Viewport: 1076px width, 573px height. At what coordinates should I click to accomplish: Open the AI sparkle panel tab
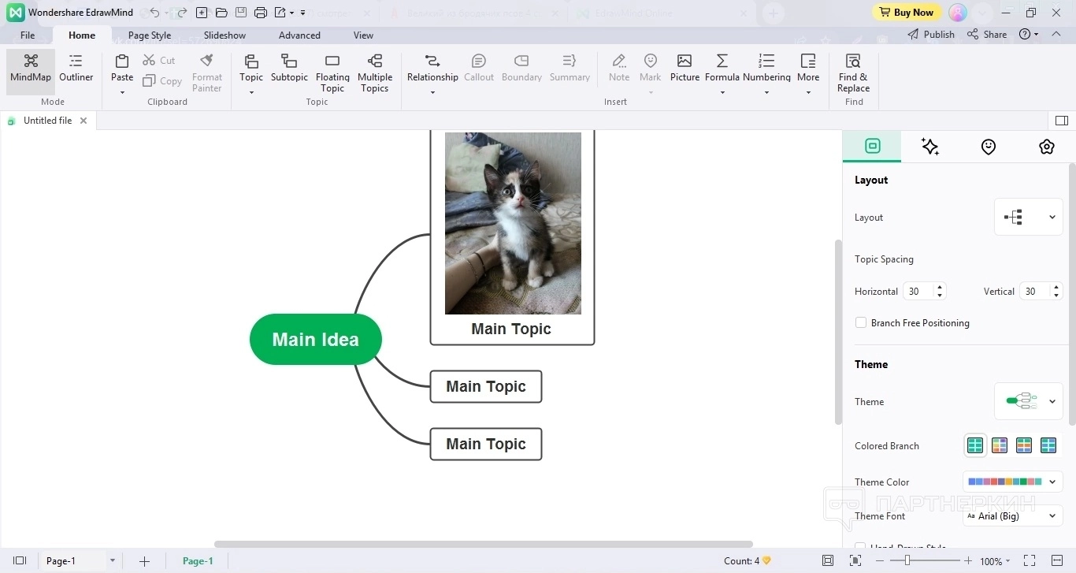click(930, 147)
